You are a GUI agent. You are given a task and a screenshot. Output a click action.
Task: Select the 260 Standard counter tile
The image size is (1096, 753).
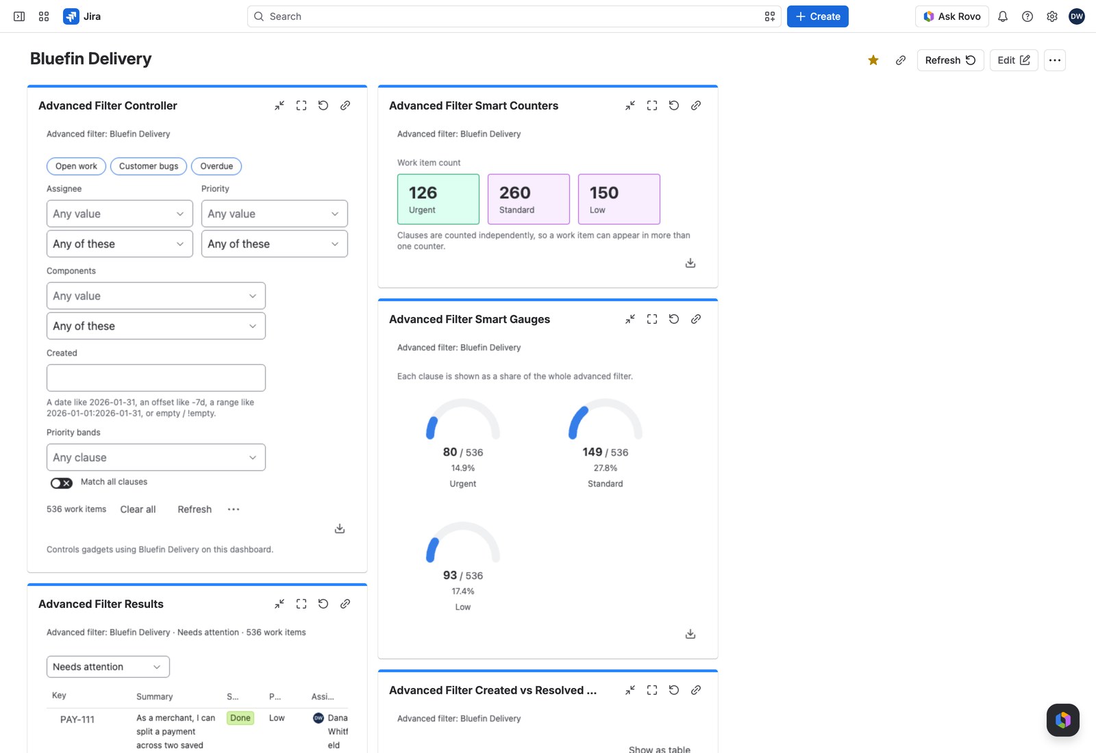(x=529, y=199)
